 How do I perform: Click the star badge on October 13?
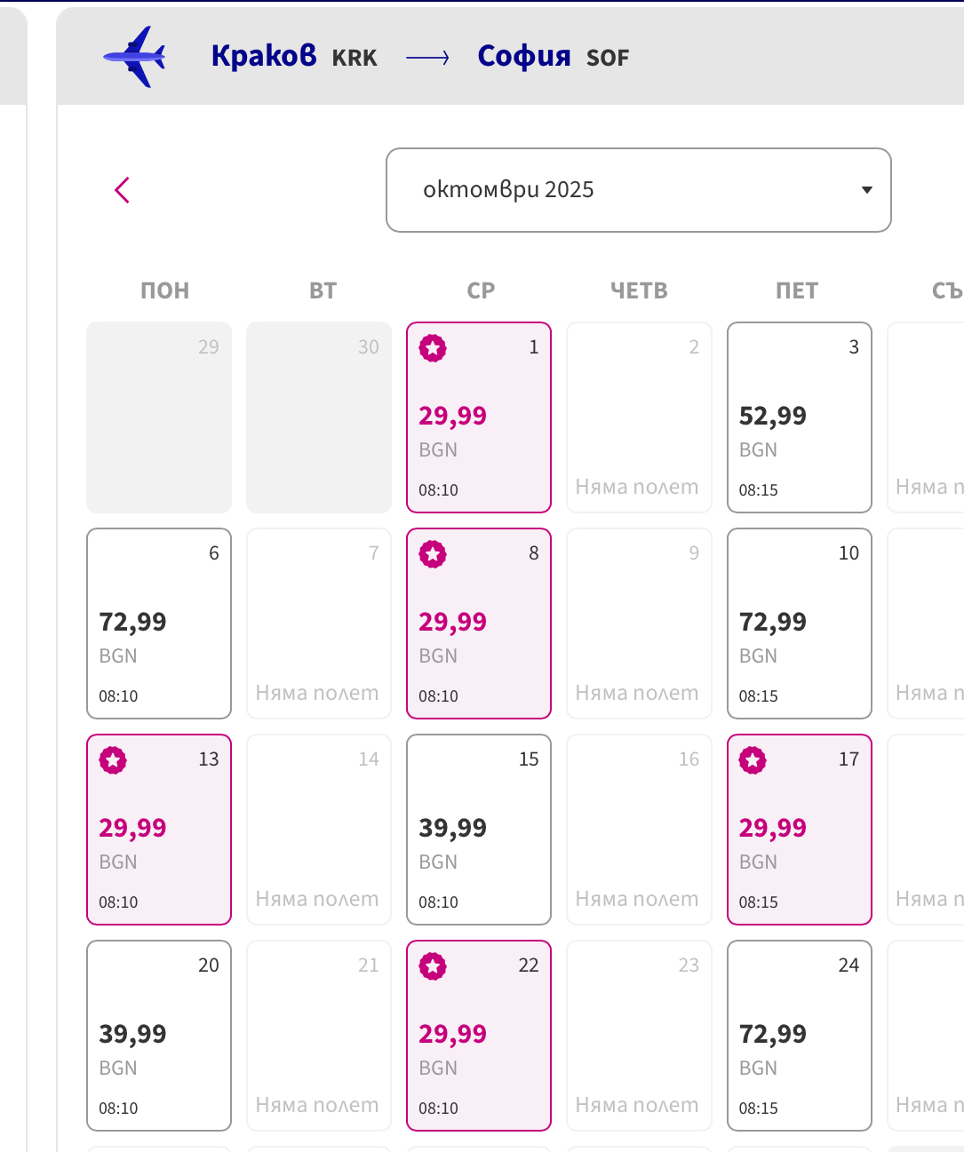click(x=113, y=760)
